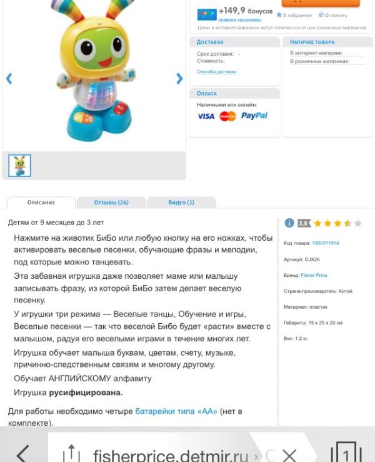Tap the browser back arrow
Viewport: 375px width, 462px height.
point(23,454)
